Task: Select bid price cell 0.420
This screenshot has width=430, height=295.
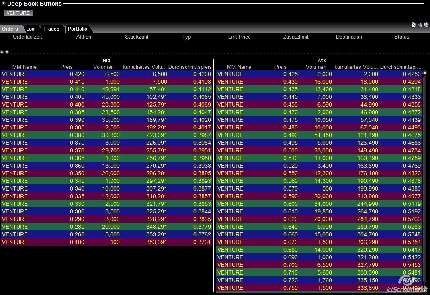Action: [77, 74]
